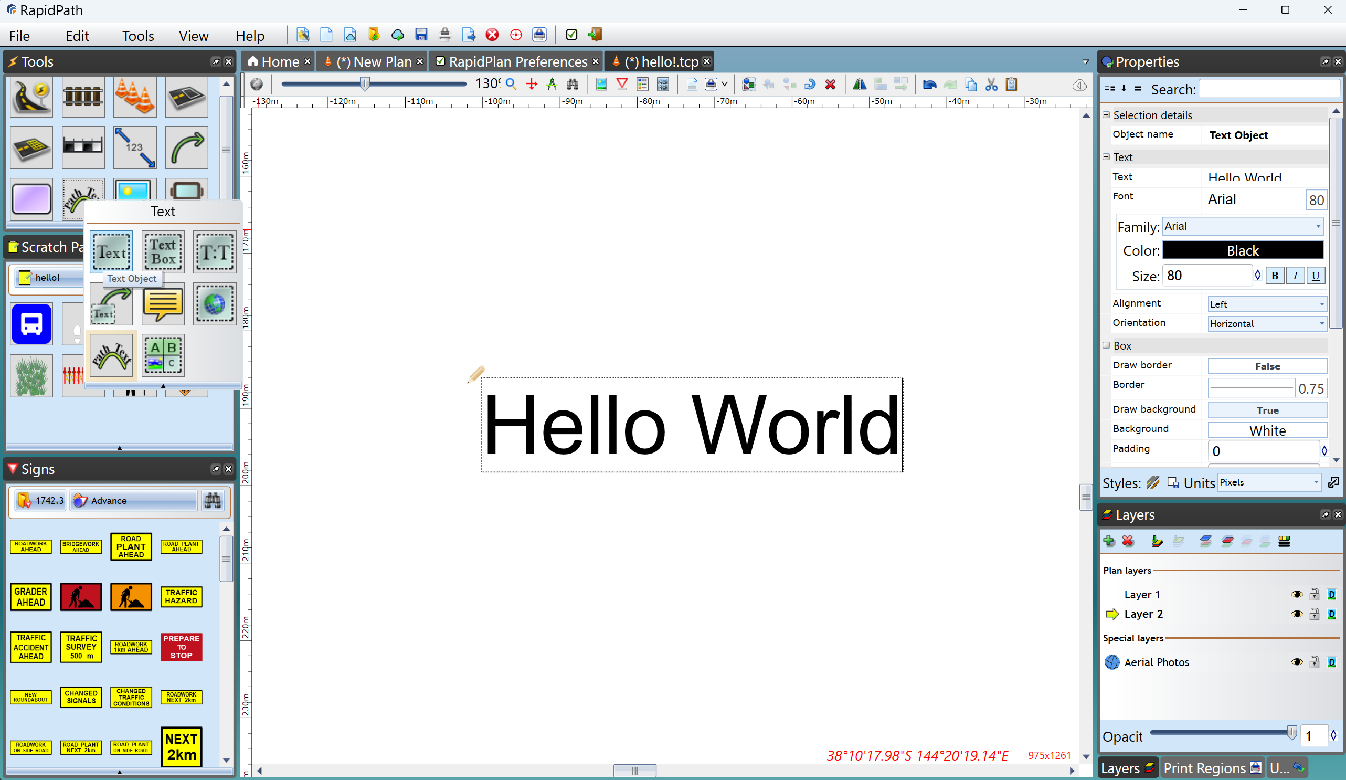1346x780 pixels.
Task: Select the Text Object tool in Text popup
Action: [111, 251]
